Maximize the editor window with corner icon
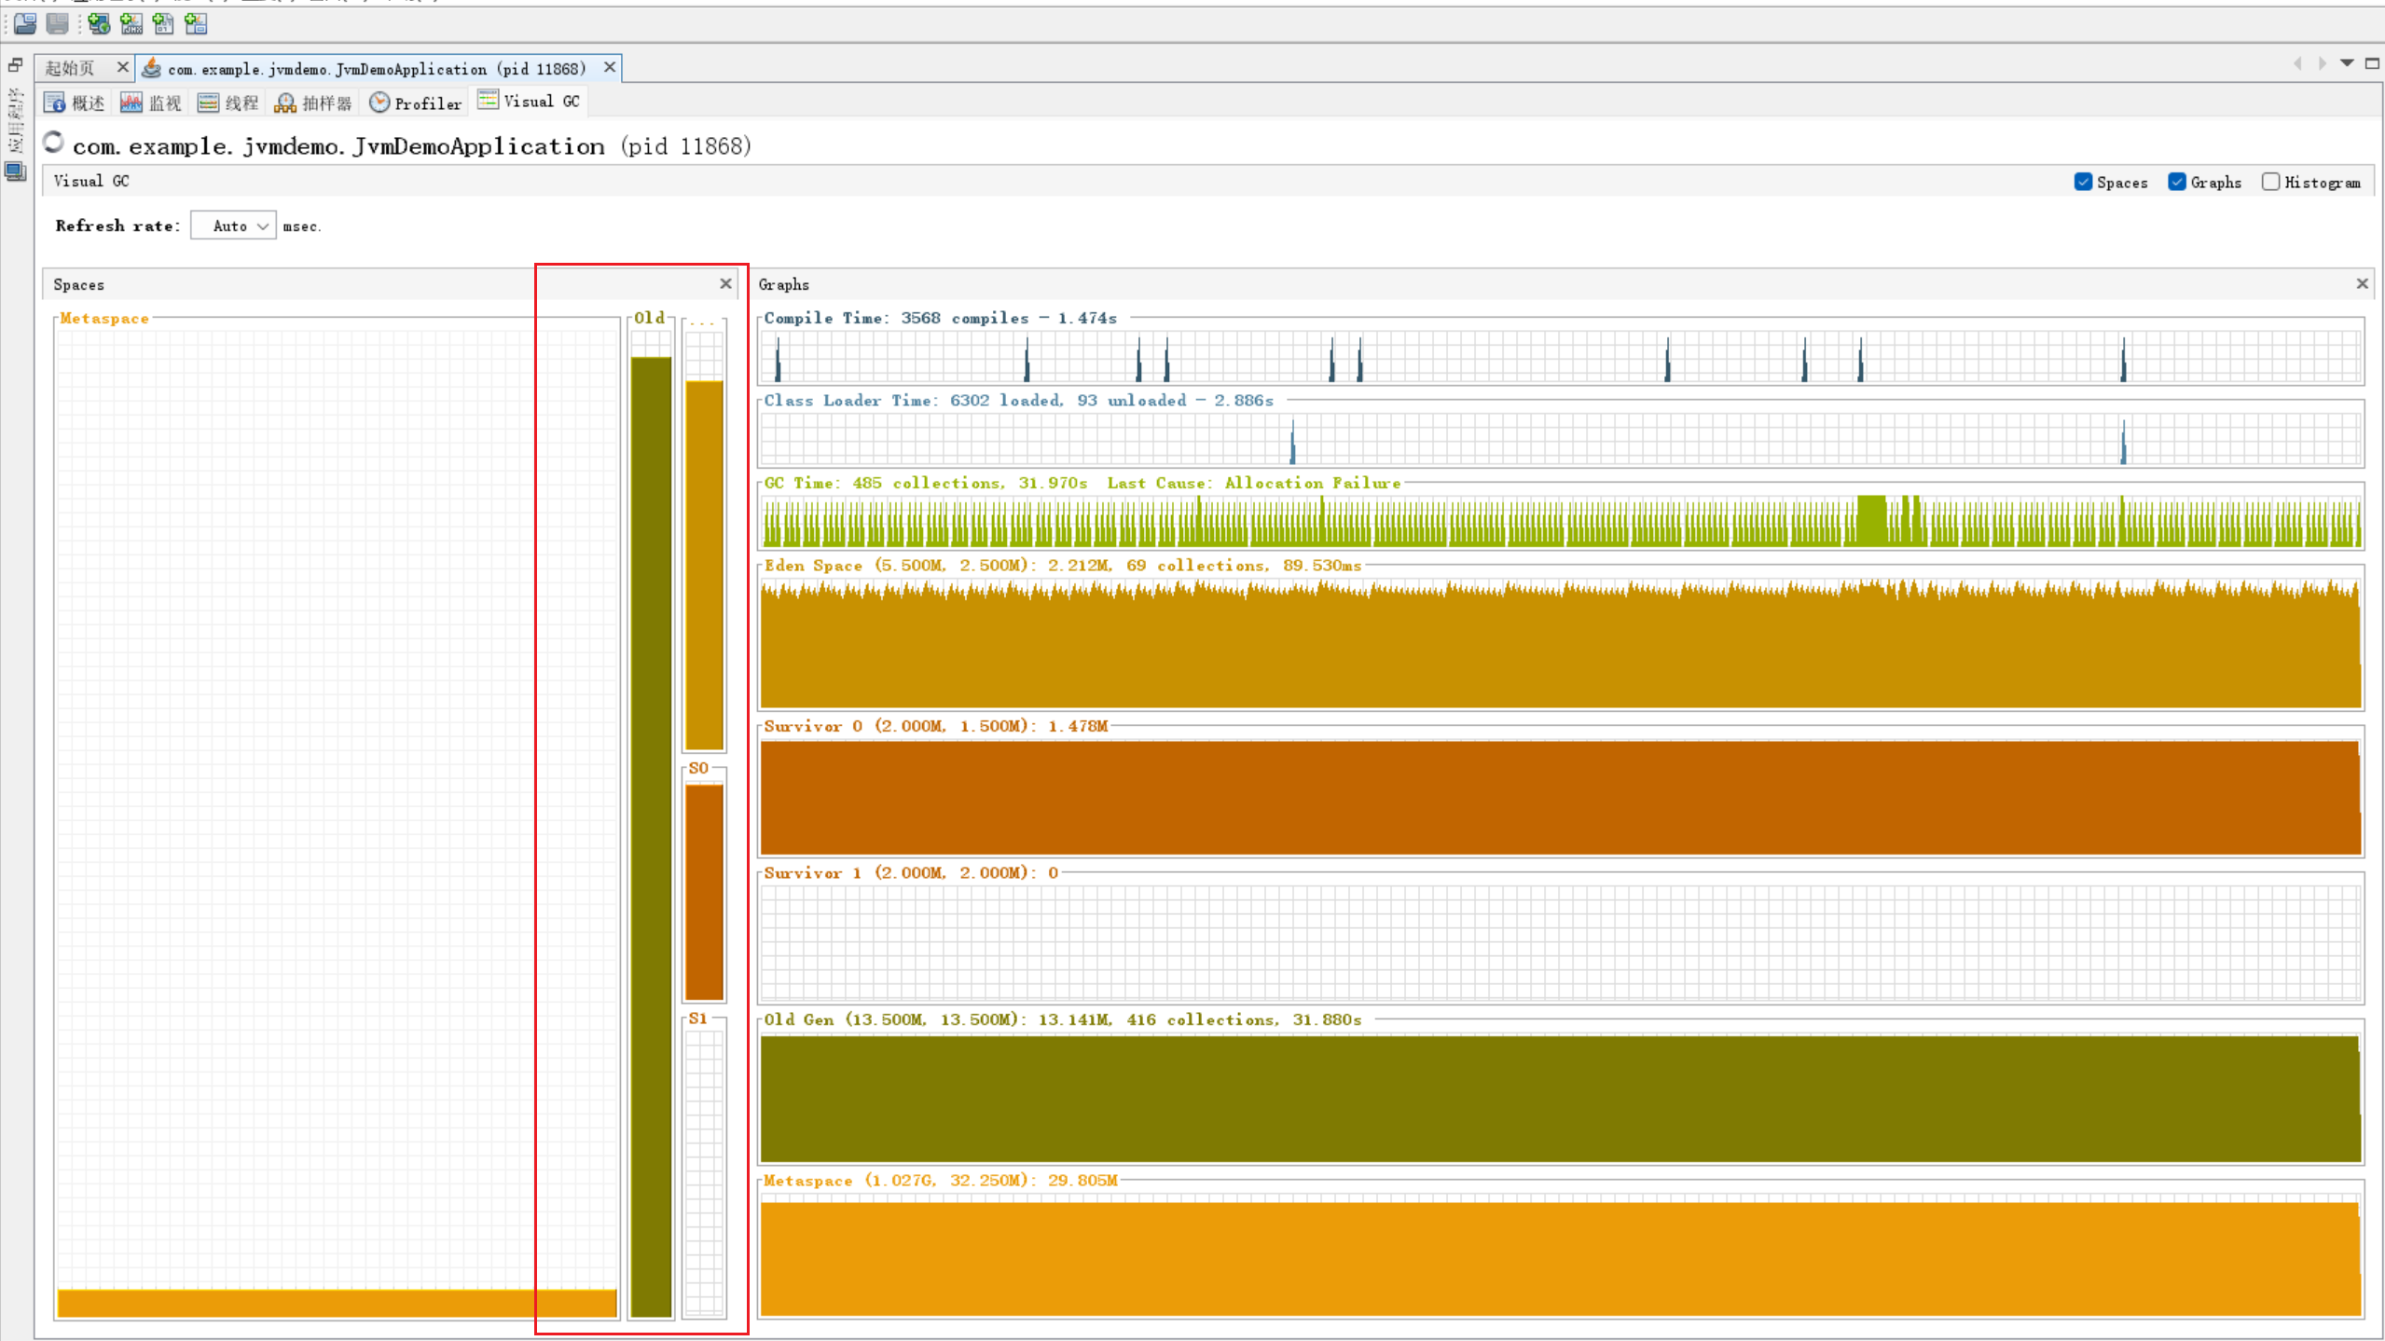2385x1341 pixels. (x=2372, y=63)
